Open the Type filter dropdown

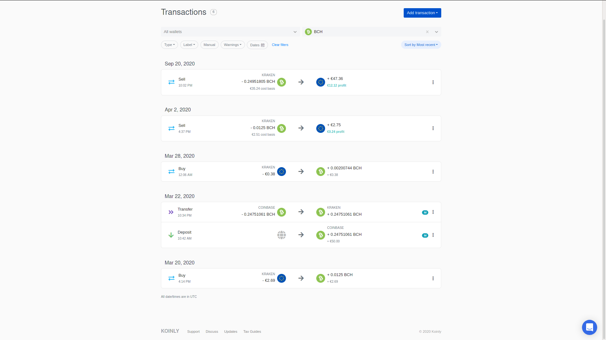(169, 45)
